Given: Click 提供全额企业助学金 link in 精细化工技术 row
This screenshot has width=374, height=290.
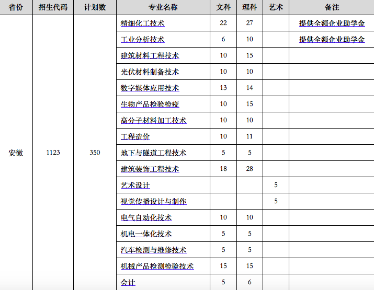Looking at the screenshot, I should pos(332,23).
